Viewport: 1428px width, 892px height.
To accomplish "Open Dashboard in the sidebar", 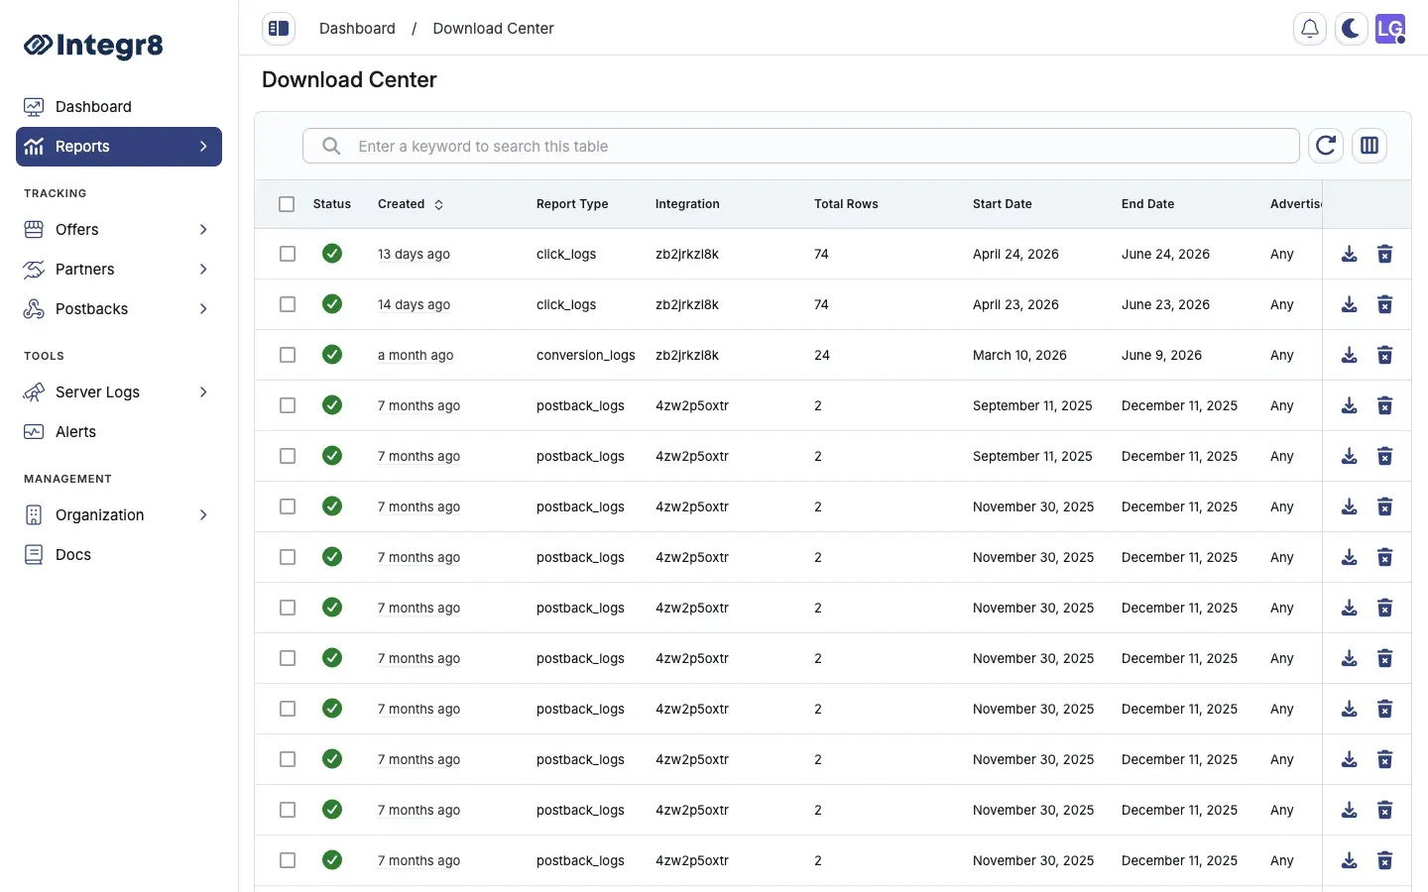I will [x=119, y=106].
